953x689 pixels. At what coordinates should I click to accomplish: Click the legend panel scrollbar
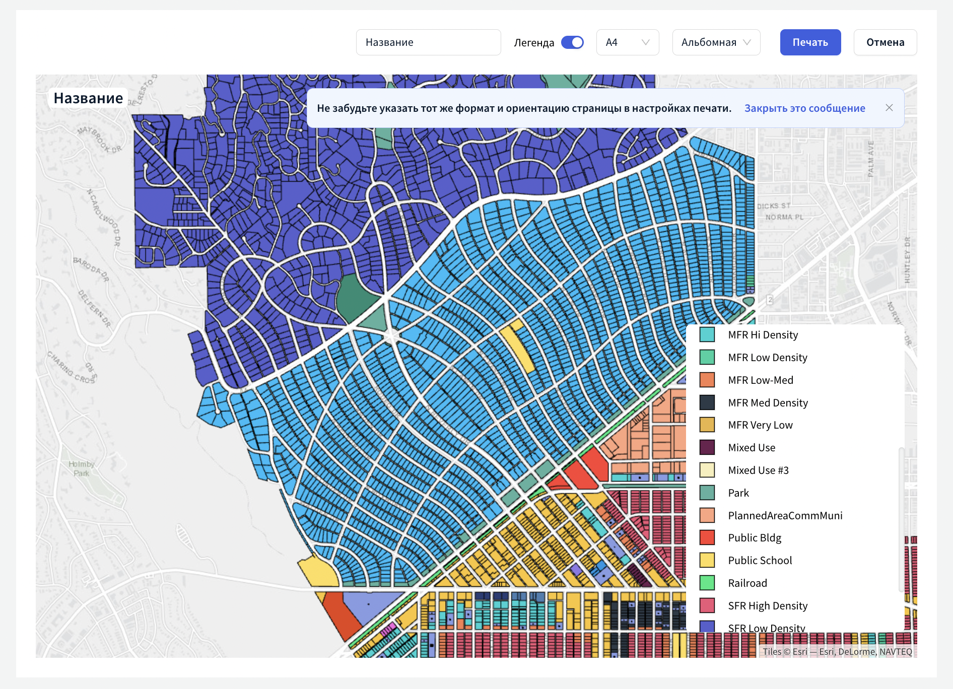click(x=901, y=519)
